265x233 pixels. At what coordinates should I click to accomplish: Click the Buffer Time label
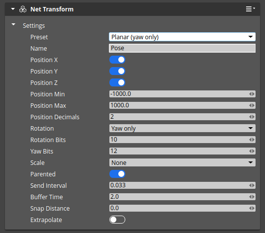(47, 197)
